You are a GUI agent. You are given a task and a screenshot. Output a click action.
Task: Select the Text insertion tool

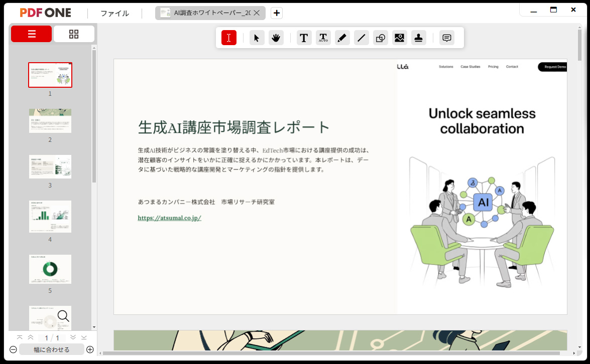[304, 38]
